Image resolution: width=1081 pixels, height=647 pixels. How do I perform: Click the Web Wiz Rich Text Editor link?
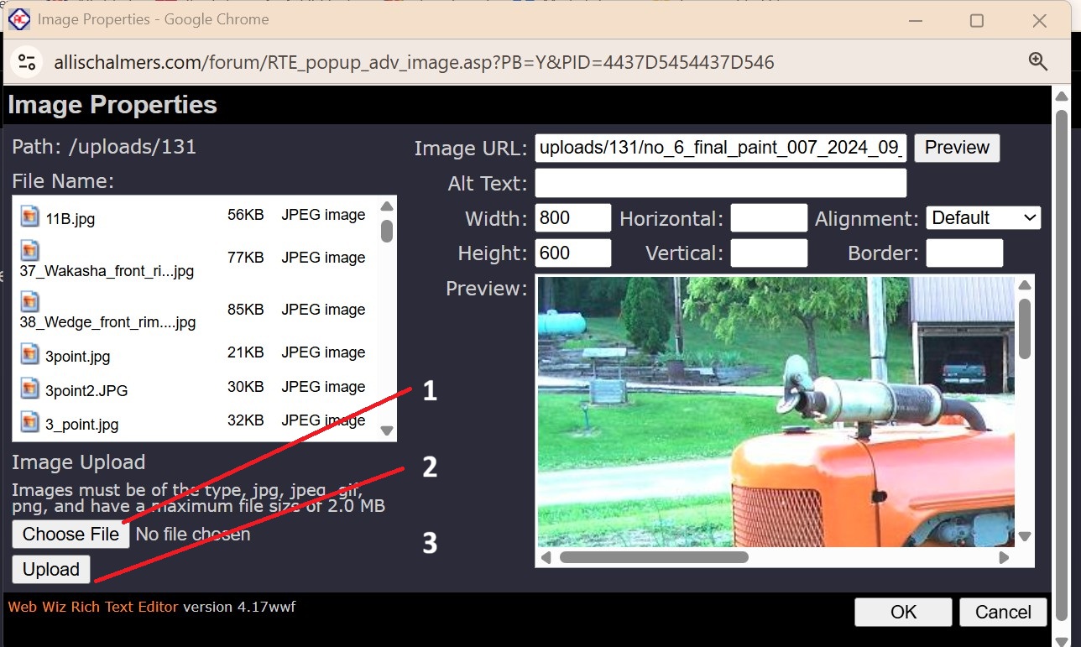pos(93,607)
